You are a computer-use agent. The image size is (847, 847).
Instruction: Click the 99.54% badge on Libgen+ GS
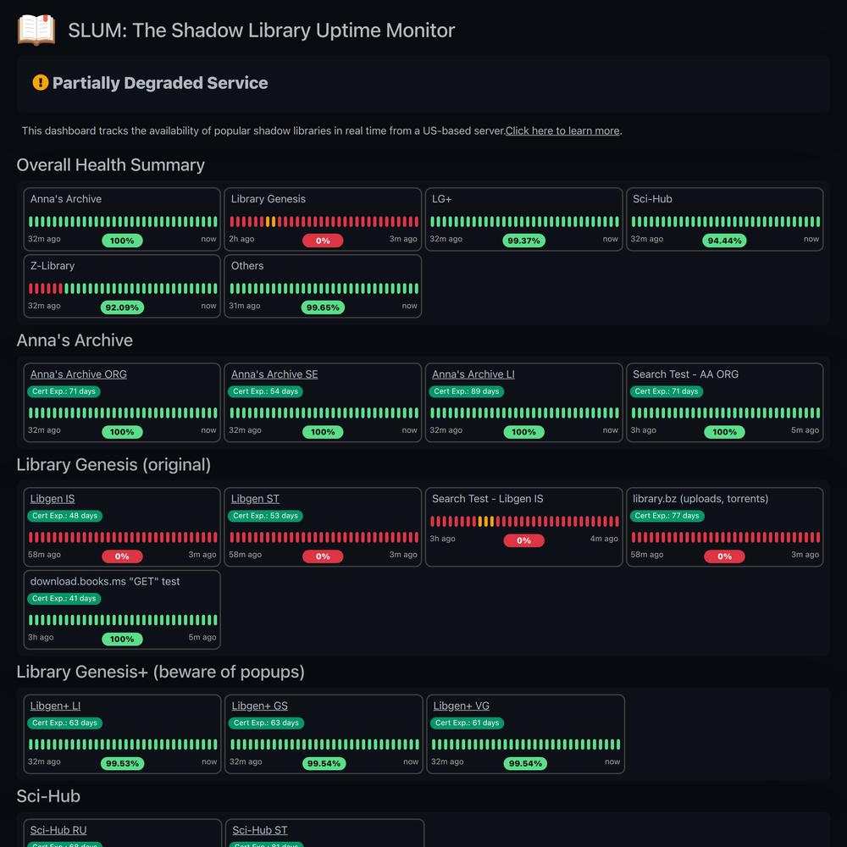tap(324, 763)
